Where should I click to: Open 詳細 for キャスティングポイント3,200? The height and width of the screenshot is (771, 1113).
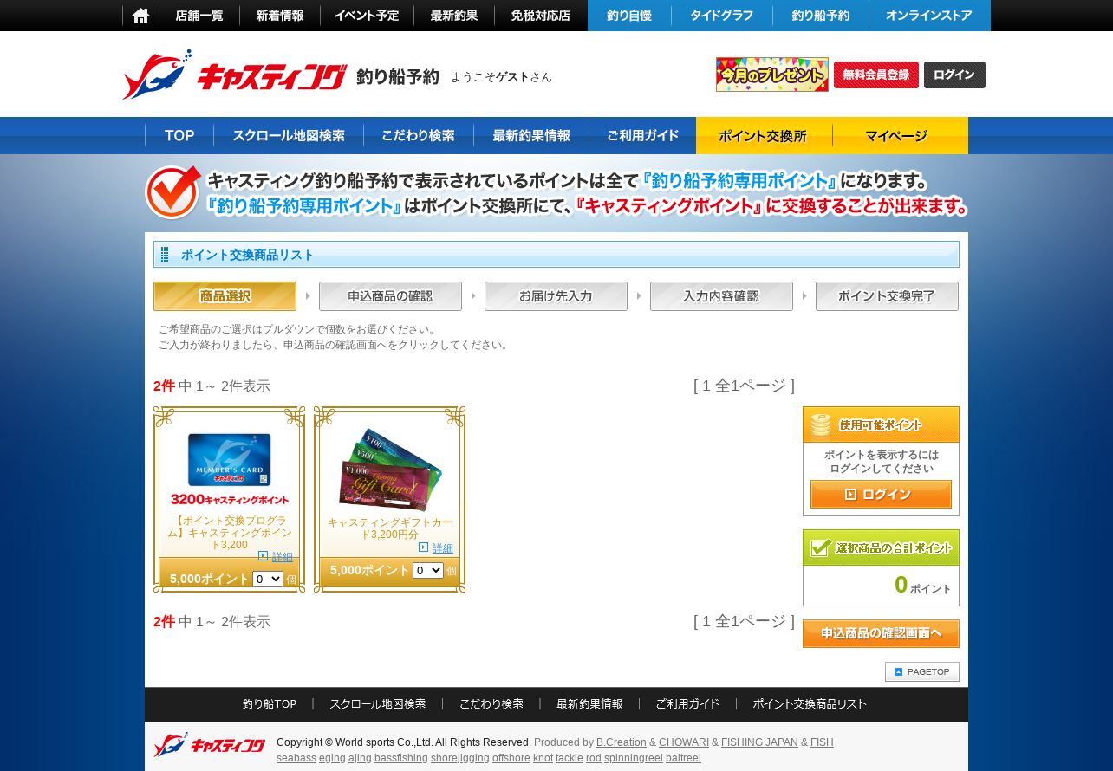point(282,557)
